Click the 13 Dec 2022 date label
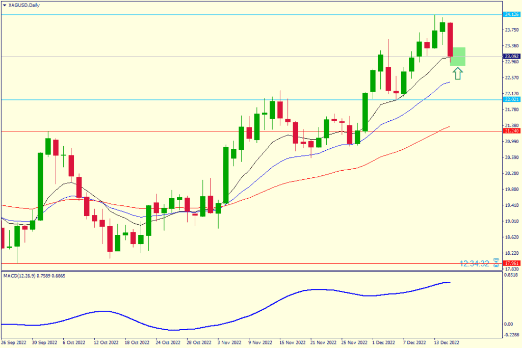 (x=448, y=343)
